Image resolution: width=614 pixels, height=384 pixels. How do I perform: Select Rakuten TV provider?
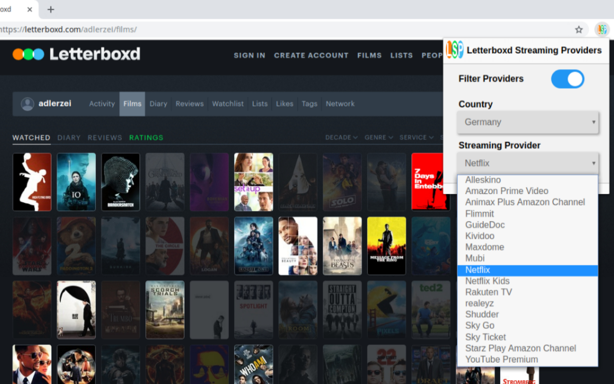(x=528, y=292)
